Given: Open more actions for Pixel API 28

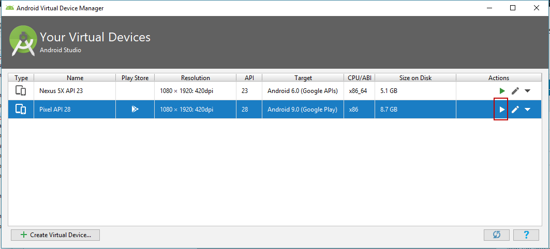Looking at the screenshot, I should 528,110.
